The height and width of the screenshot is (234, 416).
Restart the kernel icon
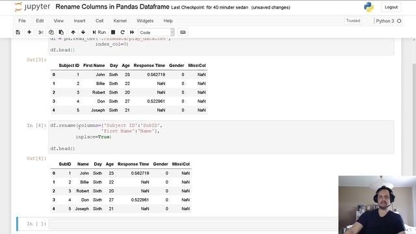(x=122, y=32)
